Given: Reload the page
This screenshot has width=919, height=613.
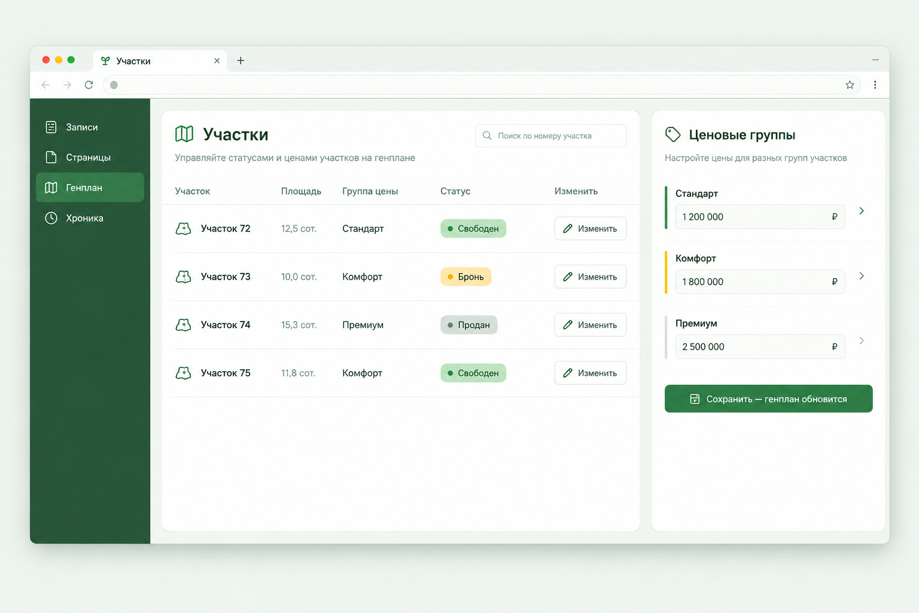Looking at the screenshot, I should click(x=89, y=85).
